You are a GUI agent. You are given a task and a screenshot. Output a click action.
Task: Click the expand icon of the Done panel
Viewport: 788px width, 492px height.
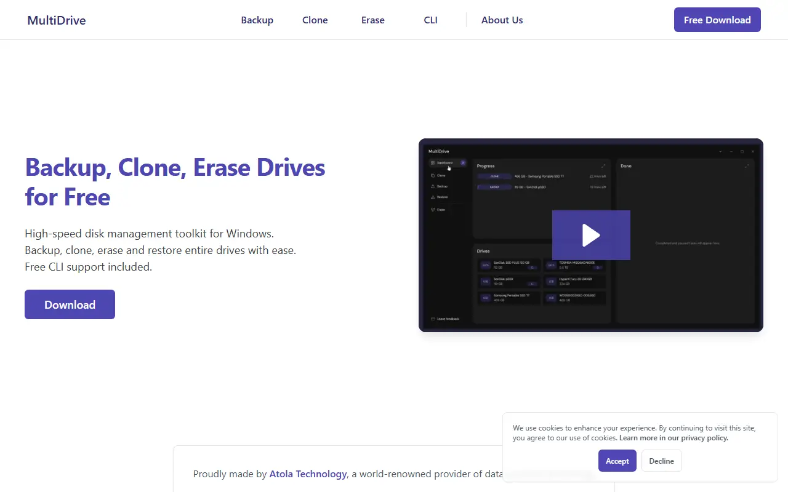(747, 166)
